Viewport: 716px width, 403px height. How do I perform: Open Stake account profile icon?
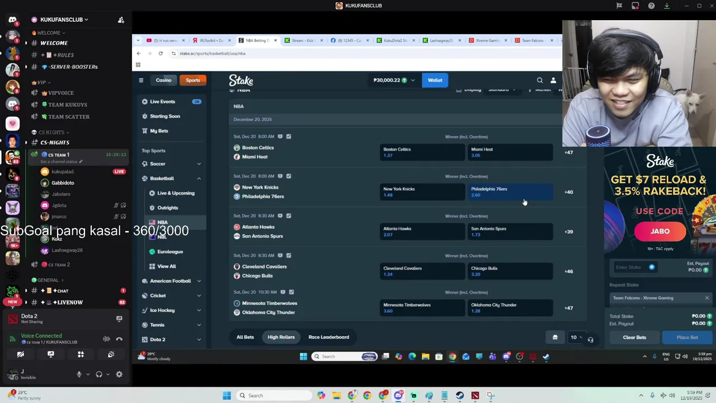[x=553, y=80]
